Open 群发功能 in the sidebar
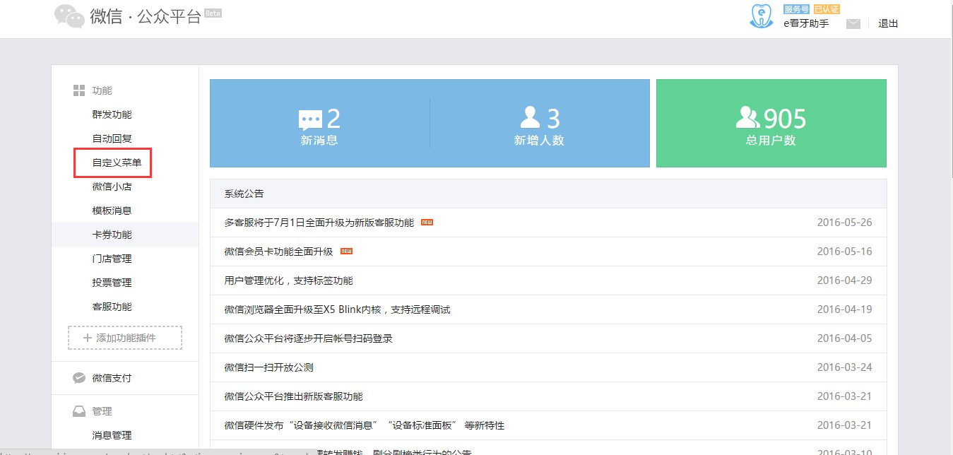Image resolution: width=953 pixels, height=455 pixels. [112, 114]
